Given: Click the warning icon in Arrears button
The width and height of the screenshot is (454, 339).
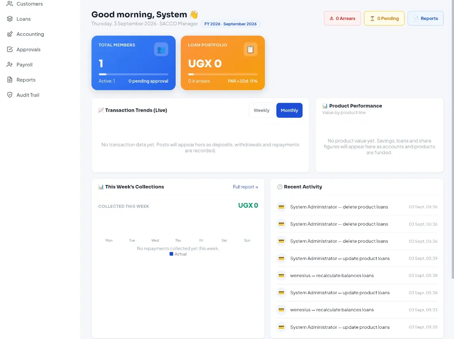Looking at the screenshot, I should [331, 18].
